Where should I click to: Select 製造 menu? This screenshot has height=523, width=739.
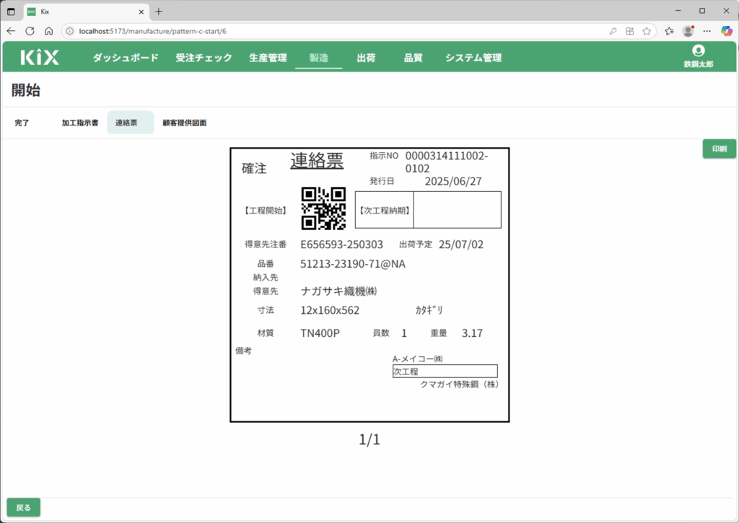pos(318,58)
